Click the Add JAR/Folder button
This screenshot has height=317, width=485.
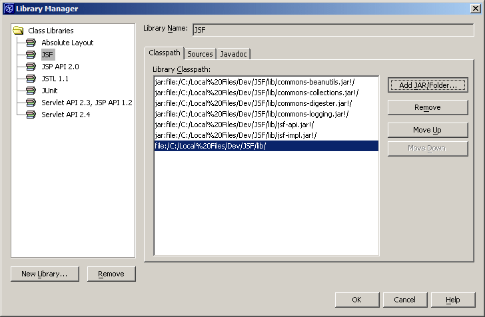428,85
